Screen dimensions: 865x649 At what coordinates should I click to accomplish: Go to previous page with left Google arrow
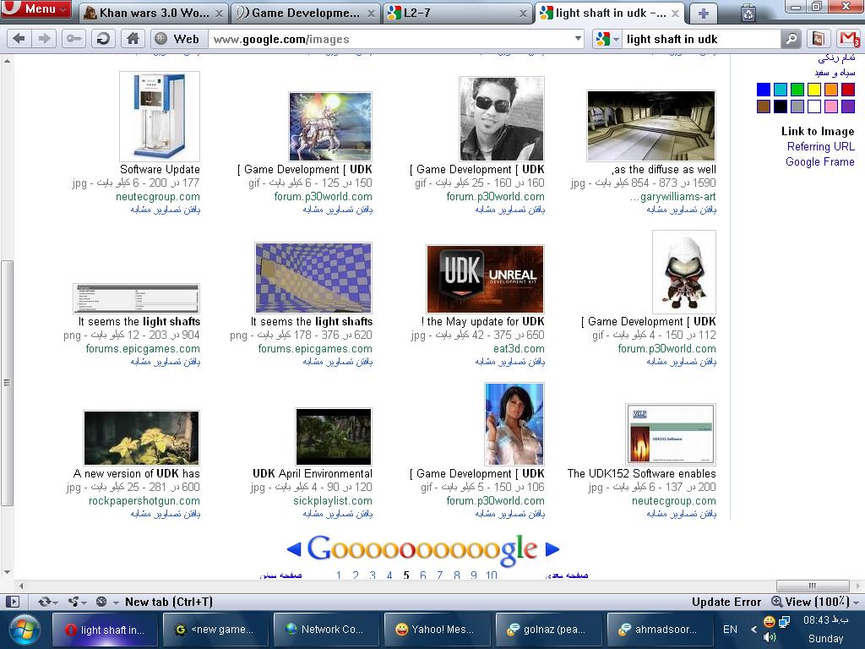294,549
